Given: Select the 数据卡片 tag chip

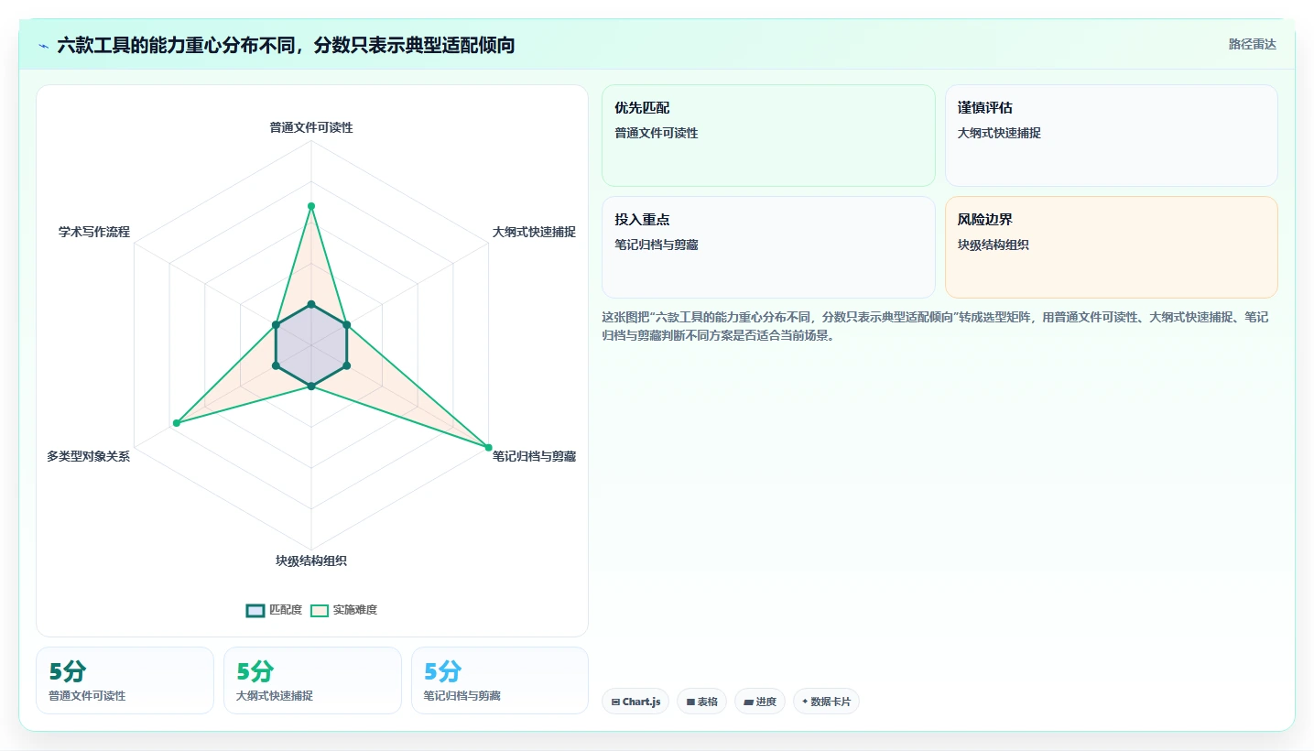Looking at the screenshot, I should [x=826, y=702].
